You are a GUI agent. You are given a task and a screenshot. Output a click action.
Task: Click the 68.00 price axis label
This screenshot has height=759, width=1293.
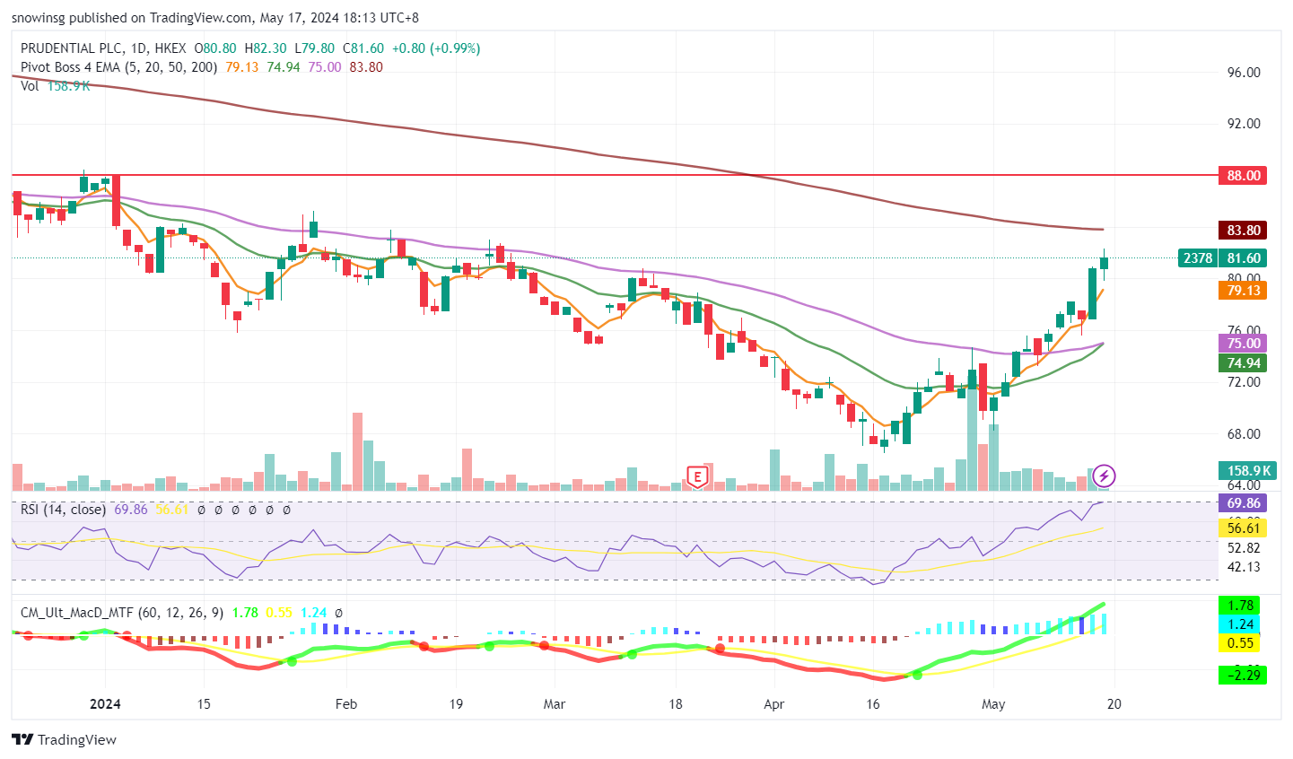(x=1244, y=434)
